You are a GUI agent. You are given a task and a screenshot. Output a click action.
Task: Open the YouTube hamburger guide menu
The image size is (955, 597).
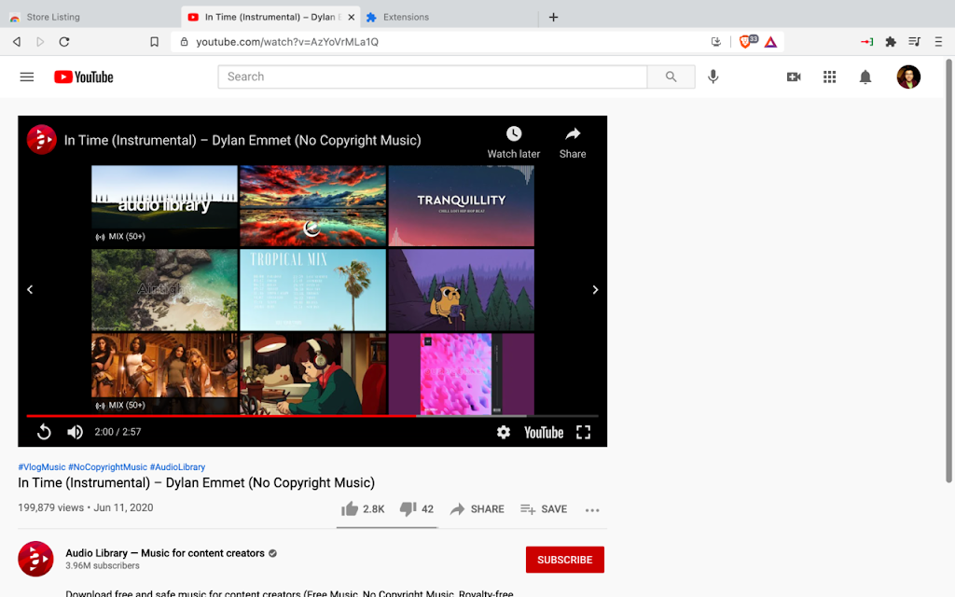pos(27,76)
